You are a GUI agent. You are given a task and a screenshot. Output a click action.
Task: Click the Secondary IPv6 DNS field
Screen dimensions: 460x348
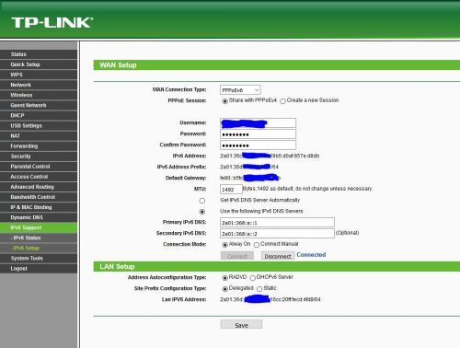pos(277,234)
